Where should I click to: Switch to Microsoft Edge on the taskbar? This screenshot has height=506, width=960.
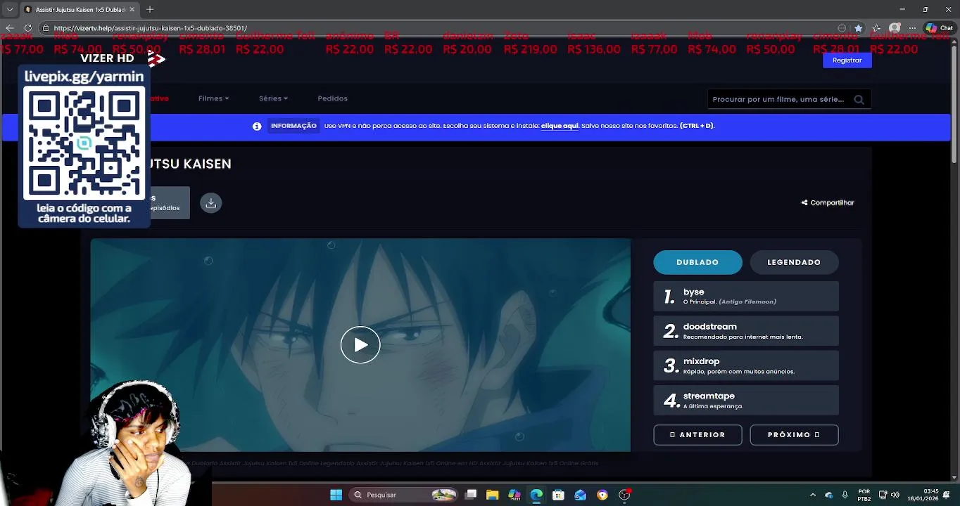tap(536, 495)
